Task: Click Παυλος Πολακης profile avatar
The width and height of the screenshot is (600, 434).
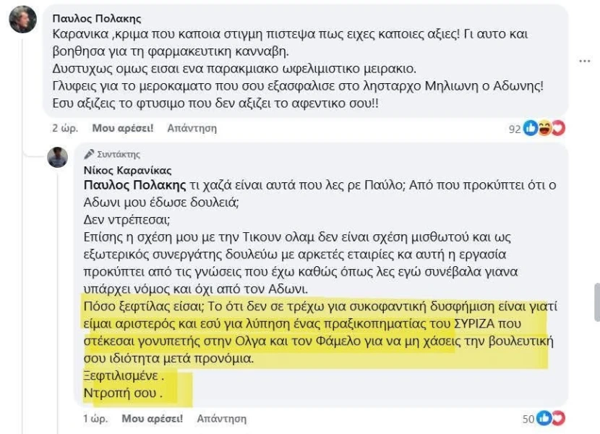Action: [22, 20]
